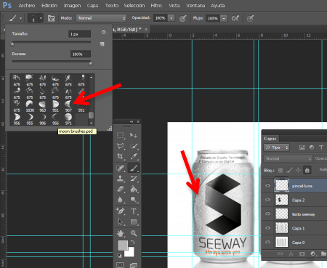Enable the airbrush mode

235,18
